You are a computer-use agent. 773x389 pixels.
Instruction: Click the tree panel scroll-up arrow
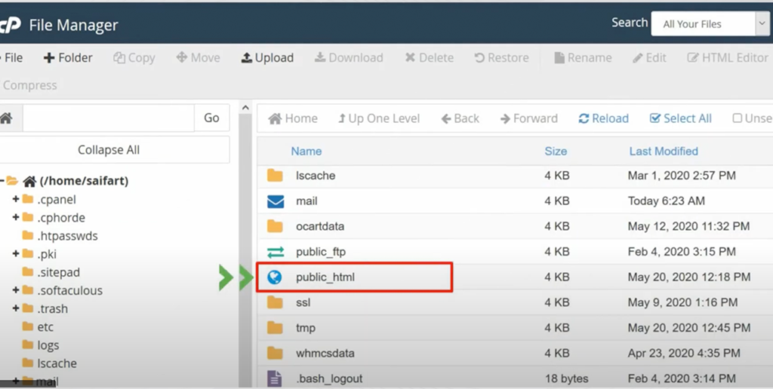tap(245, 107)
